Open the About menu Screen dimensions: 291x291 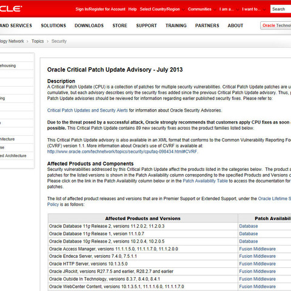pos(235,25)
